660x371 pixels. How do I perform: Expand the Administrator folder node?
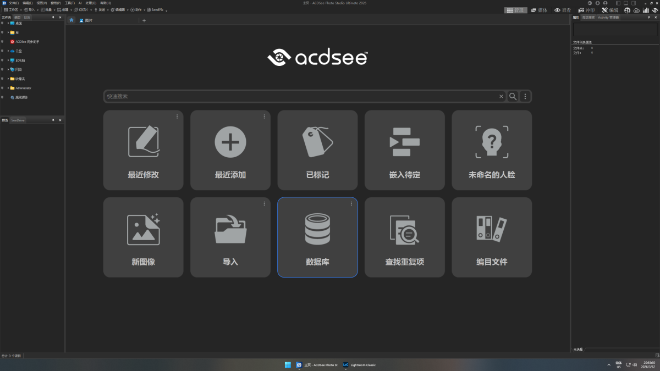8,88
